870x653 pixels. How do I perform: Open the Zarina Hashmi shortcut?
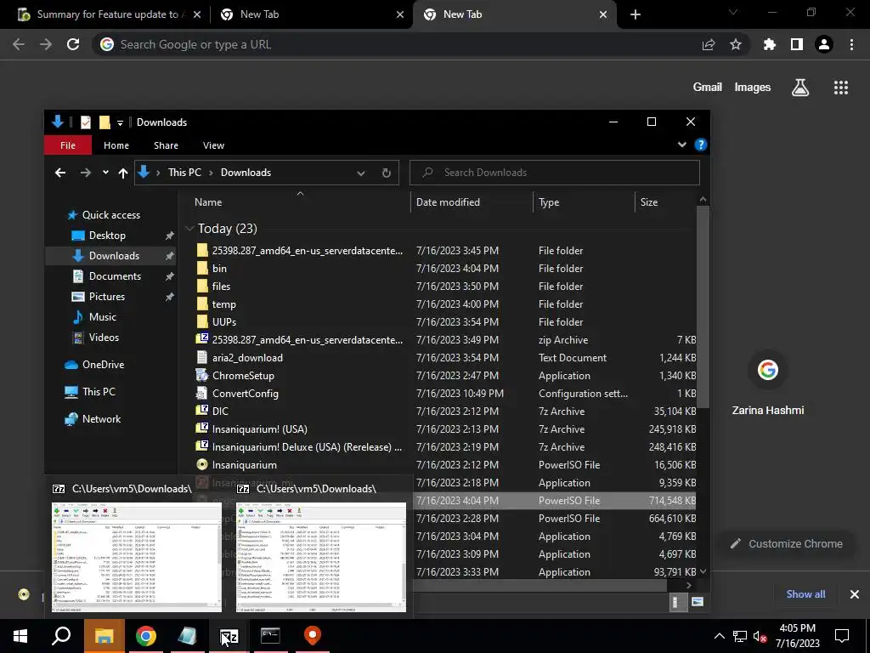(x=768, y=385)
